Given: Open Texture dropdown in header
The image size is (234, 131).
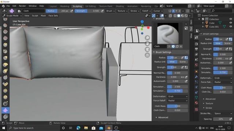Looking at the screenshot, I should [x=122, y=11].
